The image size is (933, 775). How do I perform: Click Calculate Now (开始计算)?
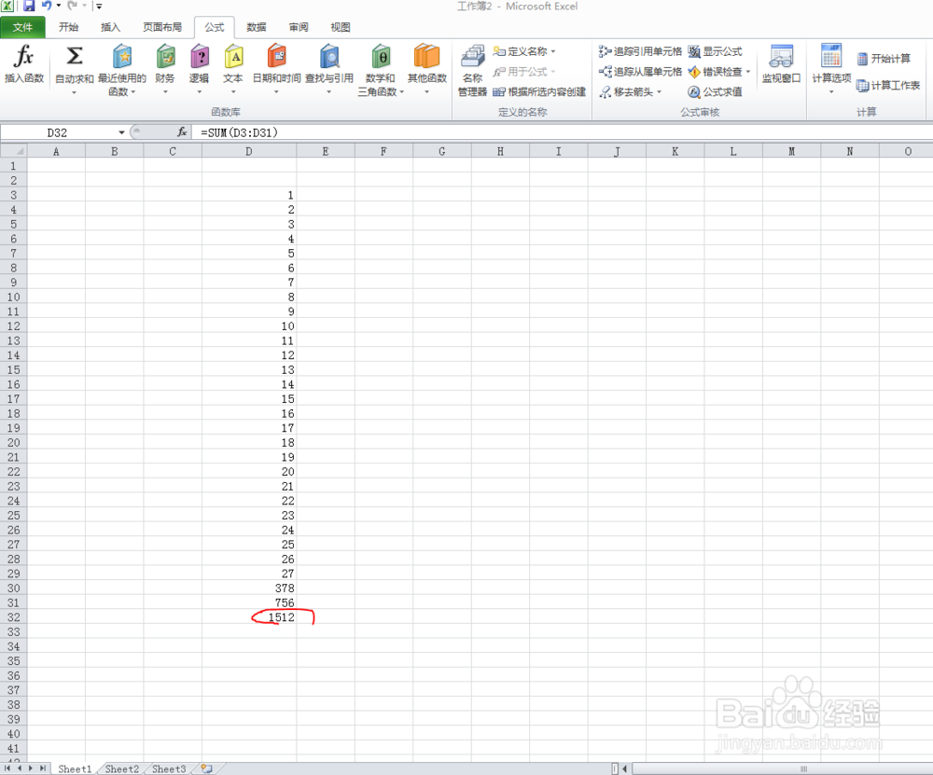884,59
